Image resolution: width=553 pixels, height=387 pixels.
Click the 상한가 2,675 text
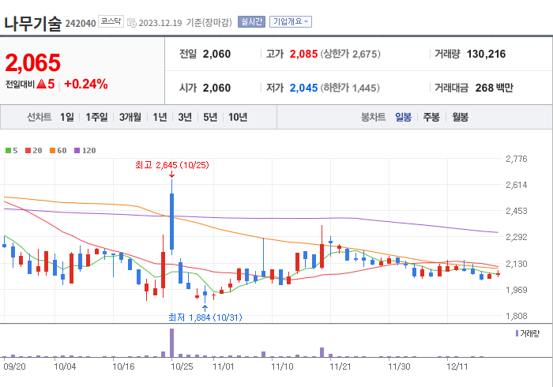coord(350,54)
